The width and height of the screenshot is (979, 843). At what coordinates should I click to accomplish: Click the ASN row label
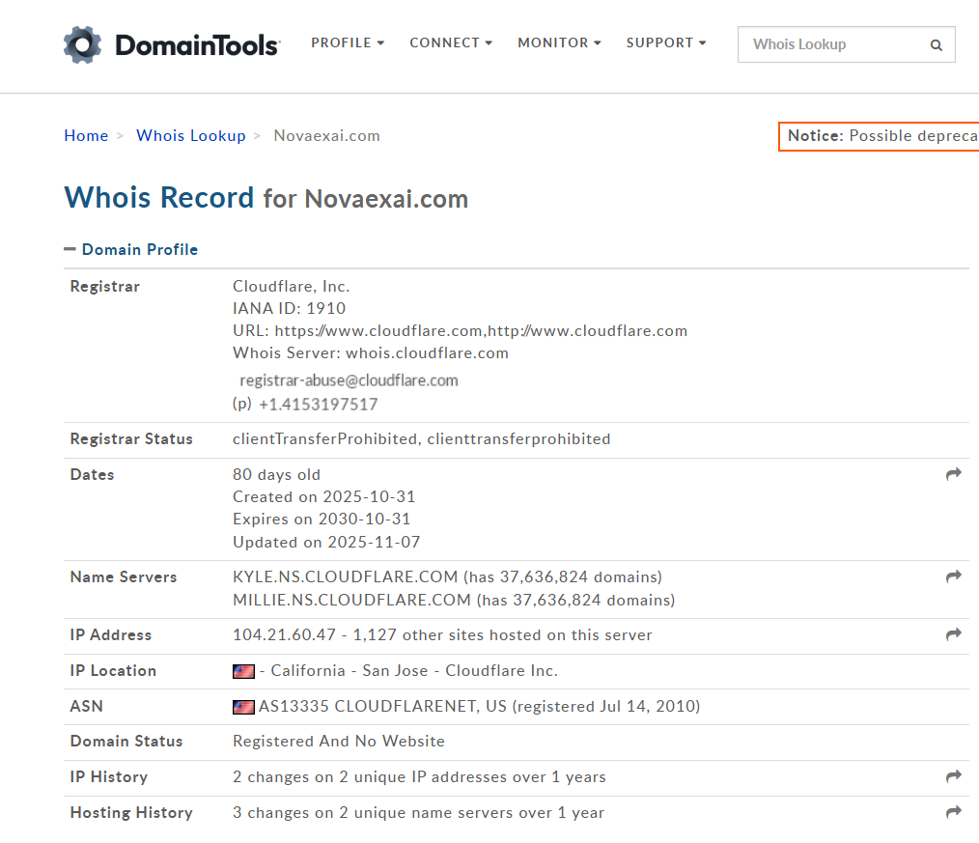(x=87, y=706)
